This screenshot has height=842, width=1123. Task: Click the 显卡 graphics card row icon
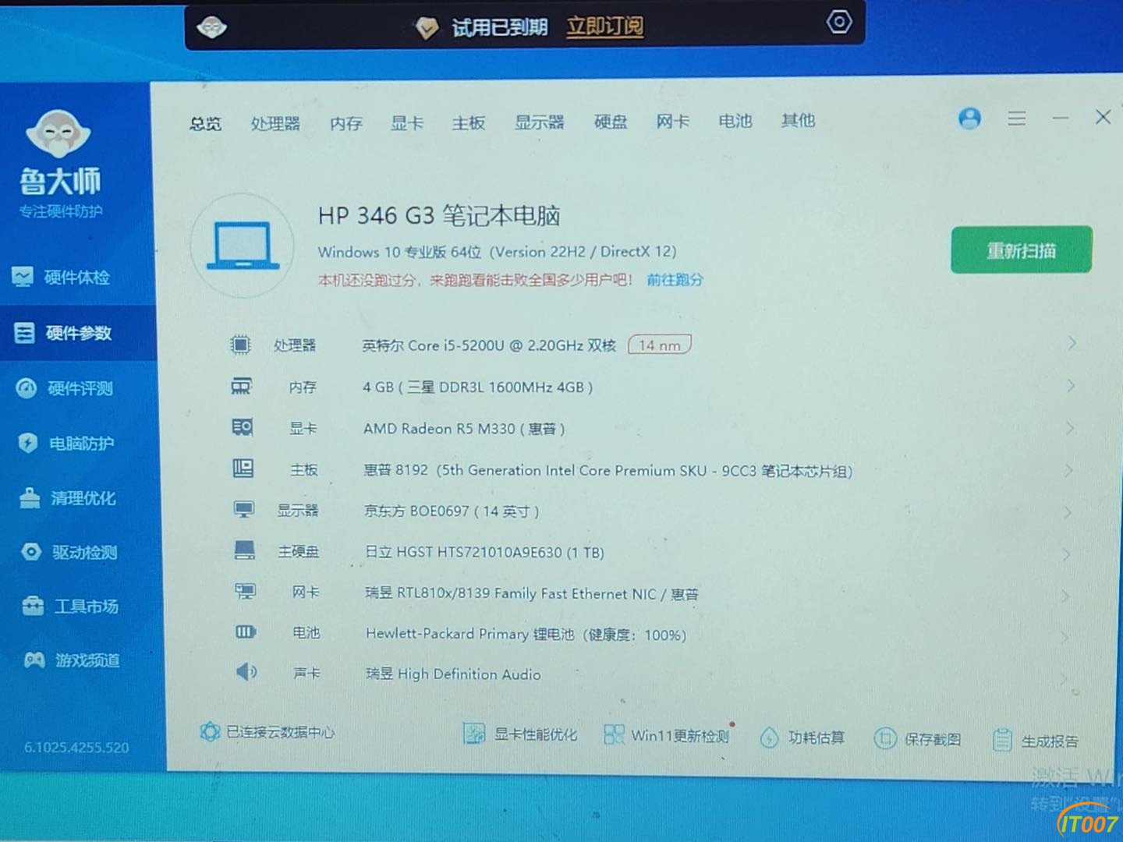coord(243,427)
